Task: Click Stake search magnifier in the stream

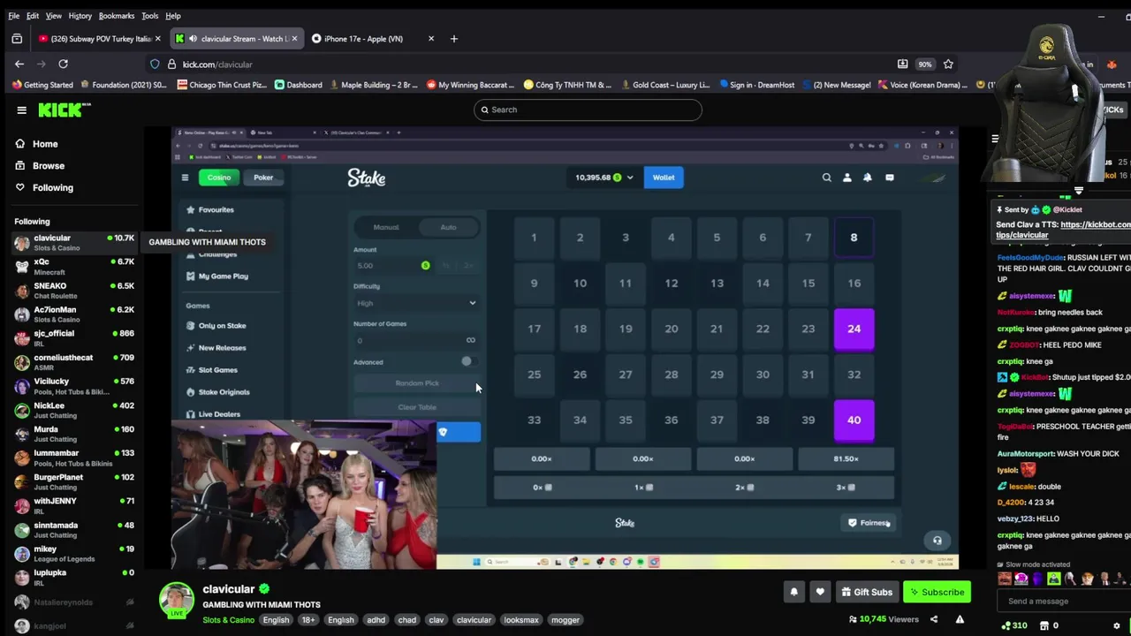Action: click(826, 178)
